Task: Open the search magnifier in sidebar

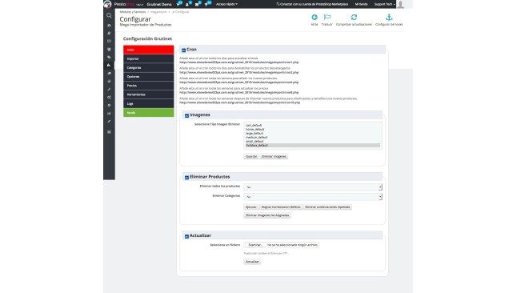Action: 109,15
